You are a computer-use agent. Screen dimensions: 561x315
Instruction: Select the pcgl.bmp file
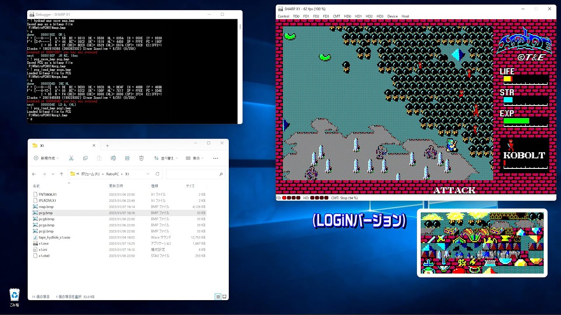[x=46, y=231]
